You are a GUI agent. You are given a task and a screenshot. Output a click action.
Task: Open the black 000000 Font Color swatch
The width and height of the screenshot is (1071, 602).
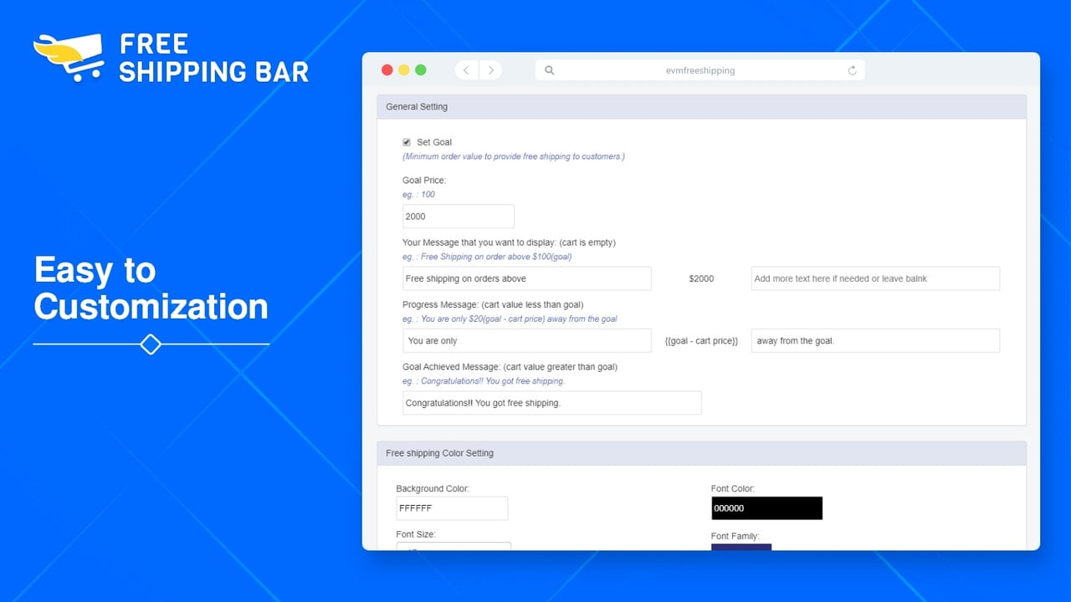[766, 508]
